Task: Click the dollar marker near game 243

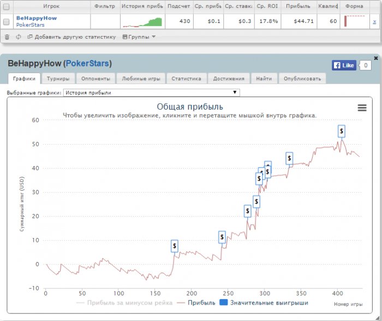Action: click(222, 237)
